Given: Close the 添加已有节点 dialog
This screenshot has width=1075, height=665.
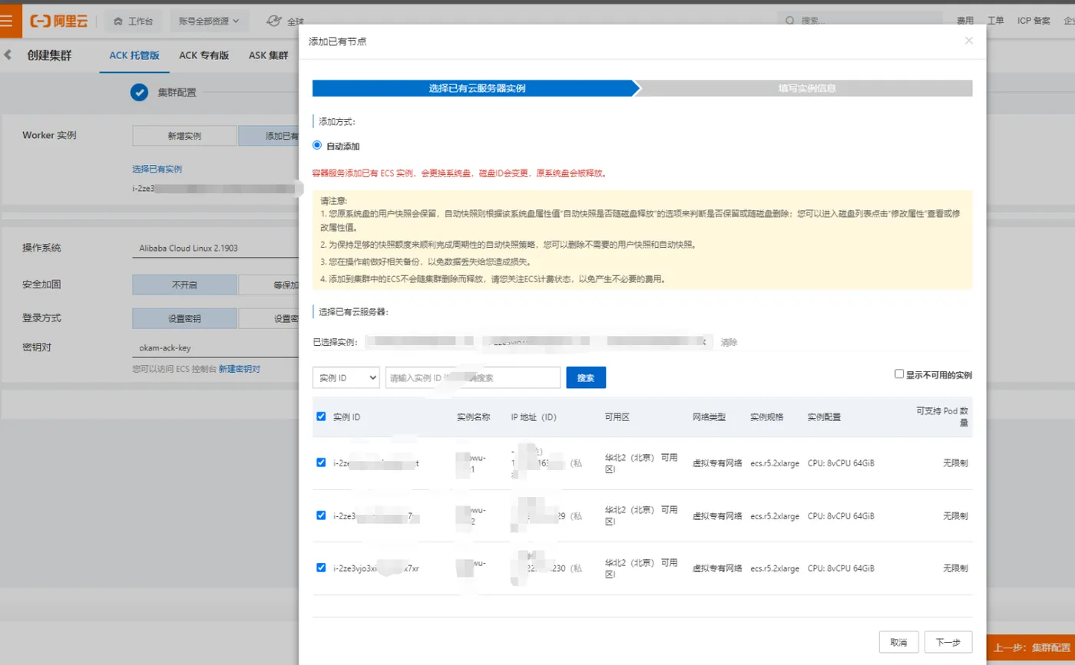Looking at the screenshot, I should point(969,41).
